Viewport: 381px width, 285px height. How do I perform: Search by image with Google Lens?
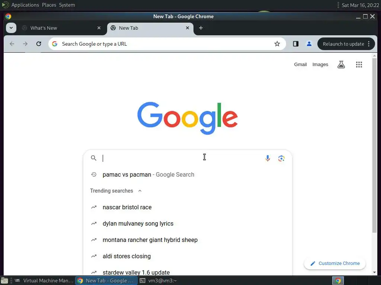(281, 158)
